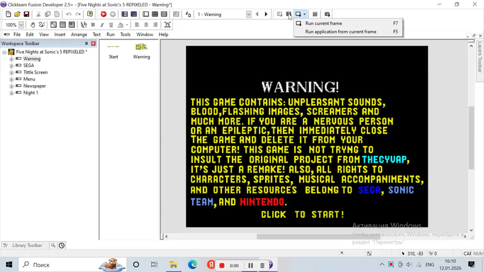Click the Run Application icon
Viewport: 484px width, 272px height.
pyautogui.click(x=289, y=14)
